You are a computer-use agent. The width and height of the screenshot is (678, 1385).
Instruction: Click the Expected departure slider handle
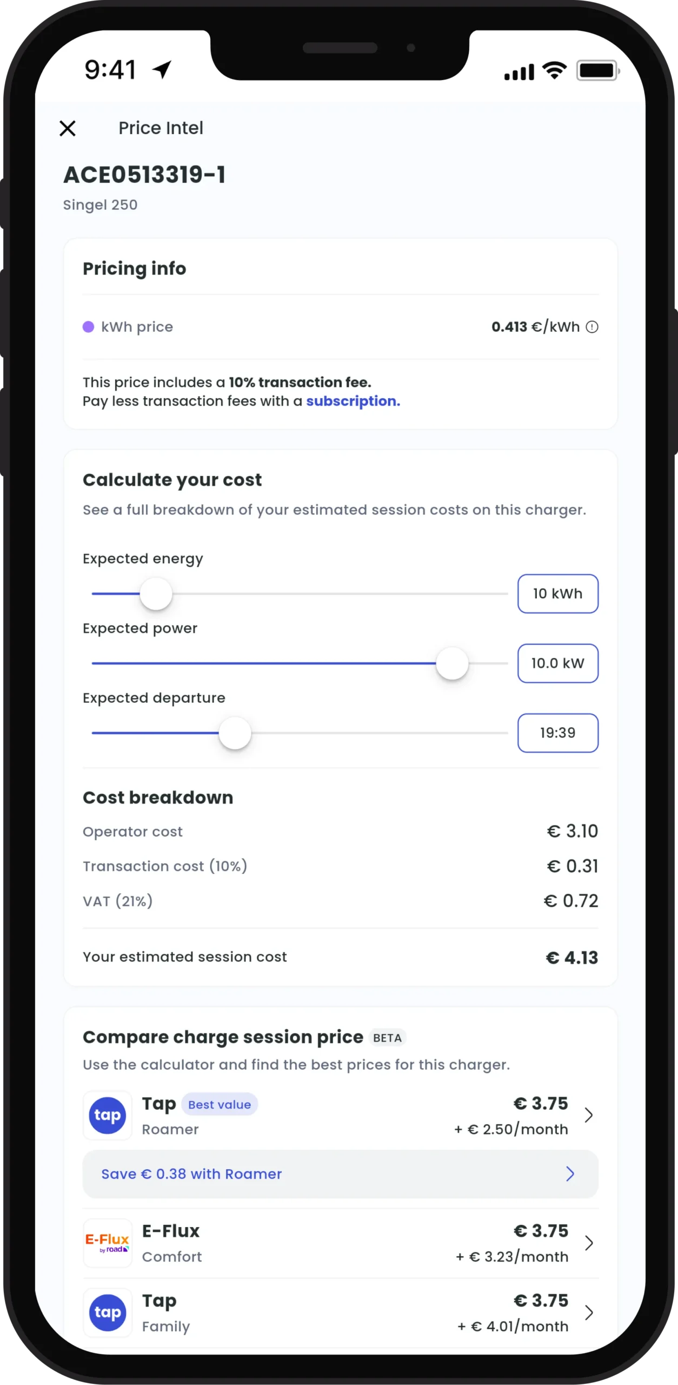pos(235,733)
